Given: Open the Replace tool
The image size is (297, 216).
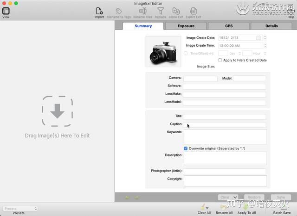Looking at the screenshot, I should tap(161, 11).
